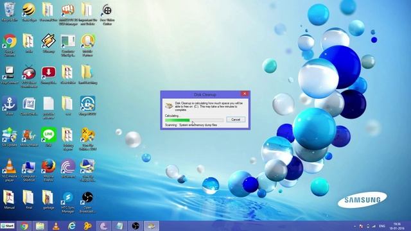
Task: Launch Mozilla Firefox from the desktop
Action: 49,170
